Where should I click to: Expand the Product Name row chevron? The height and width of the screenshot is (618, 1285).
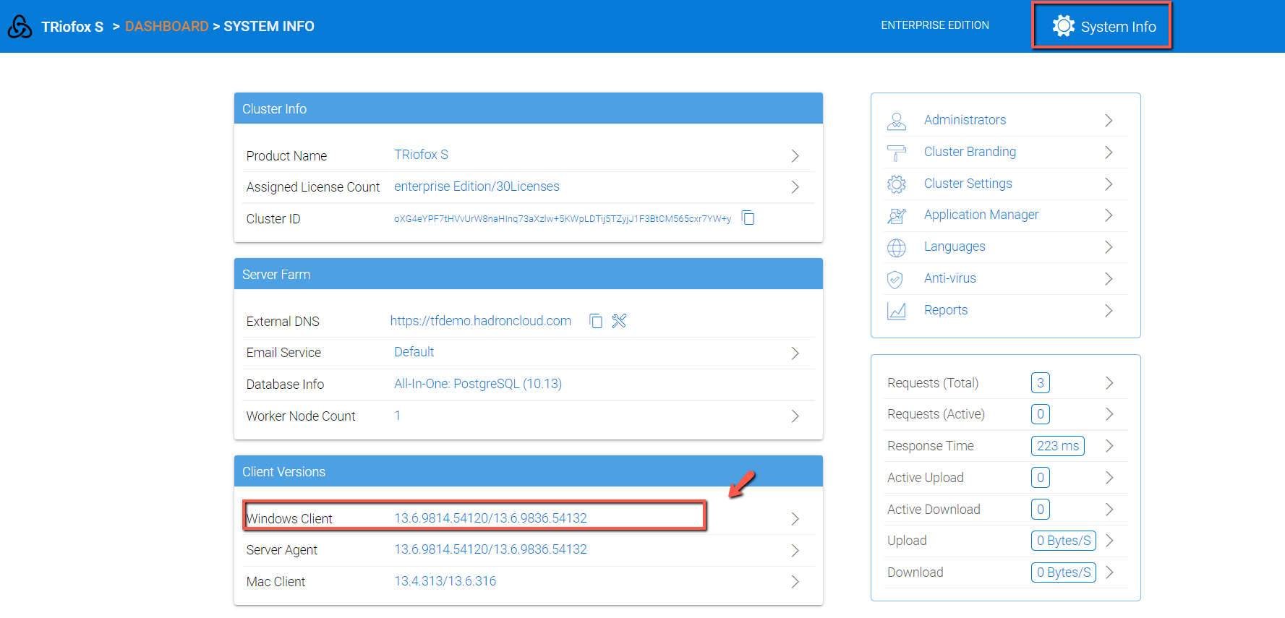click(795, 155)
